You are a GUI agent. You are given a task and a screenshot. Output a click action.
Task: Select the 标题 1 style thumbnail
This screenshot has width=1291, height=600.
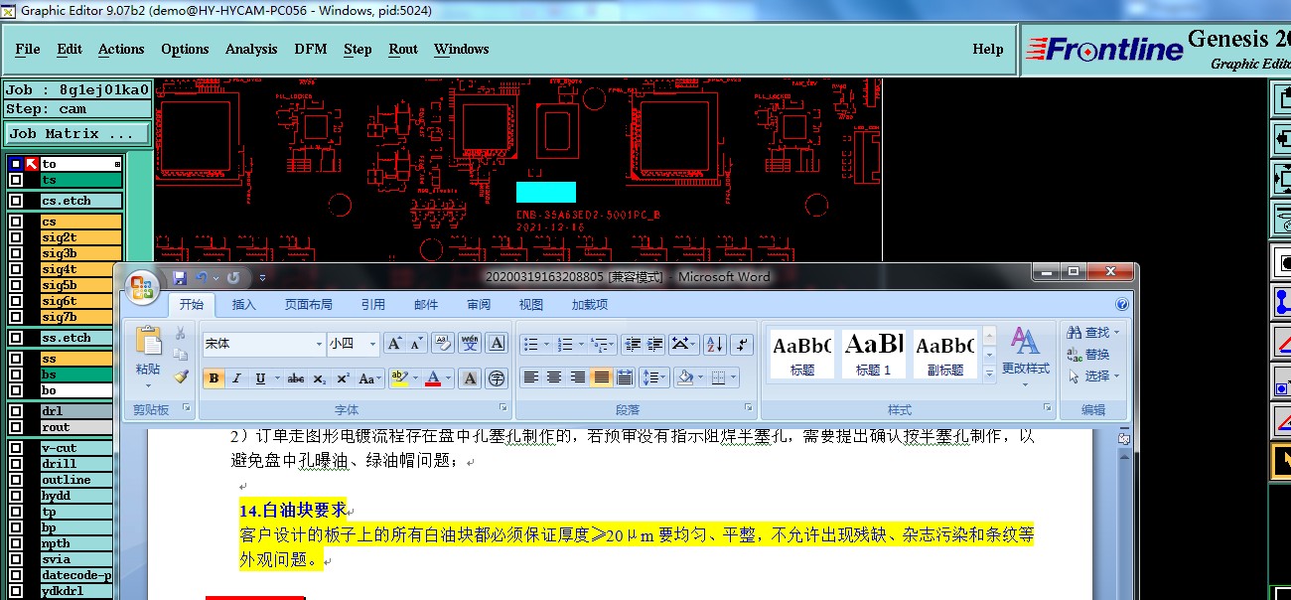[x=874, y=355]
